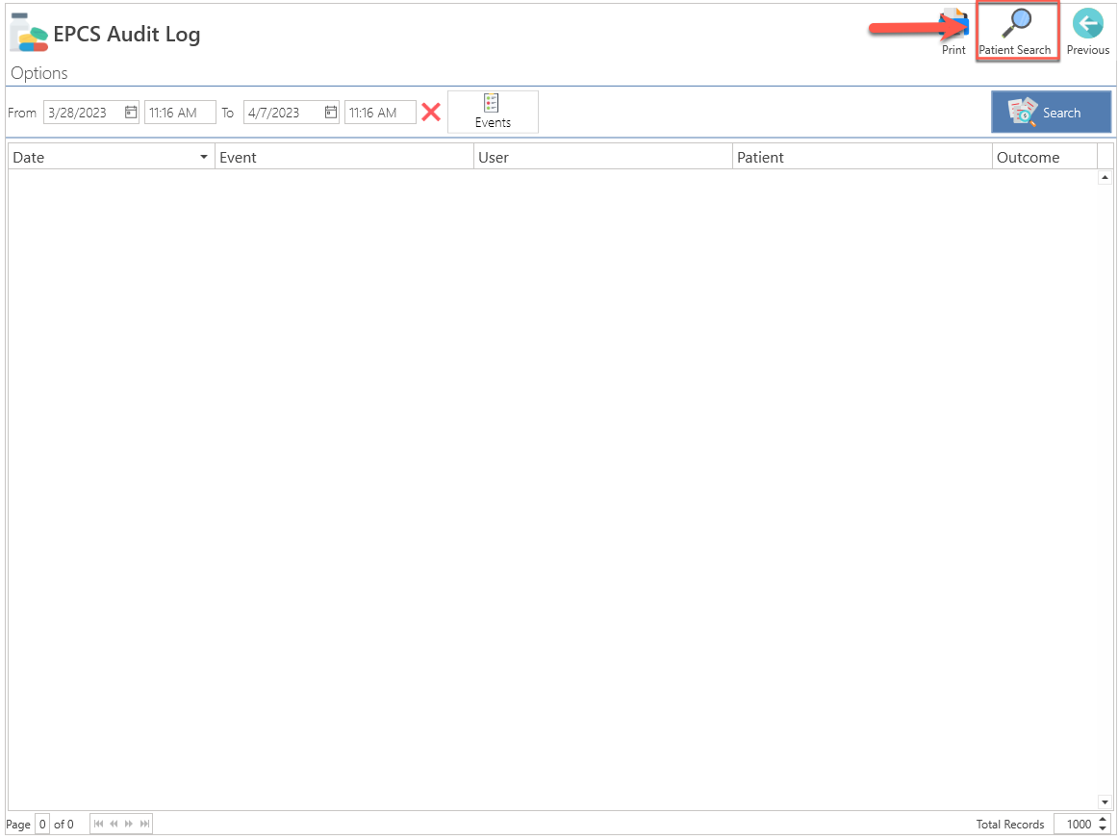The height and width of the screenshot is (839, 1118).
Task: Click the EPCS Audit Log pill bottle icon
Action: click(29, 33)
